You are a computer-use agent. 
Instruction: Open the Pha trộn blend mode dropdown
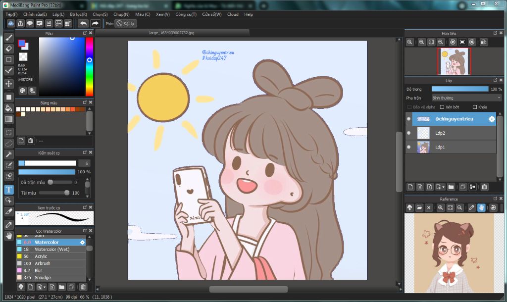(x=466, y=98)
